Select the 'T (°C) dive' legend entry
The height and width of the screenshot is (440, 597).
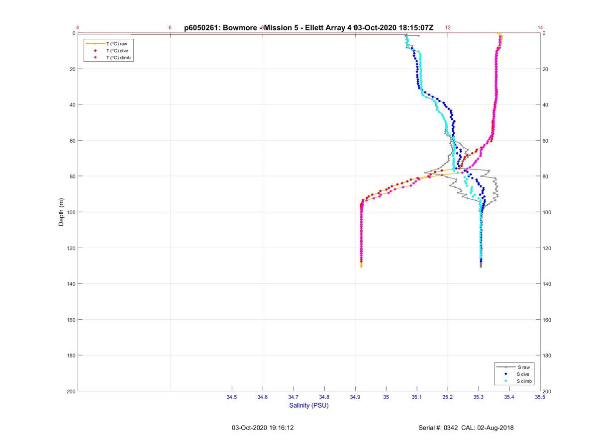click(109, 51)
